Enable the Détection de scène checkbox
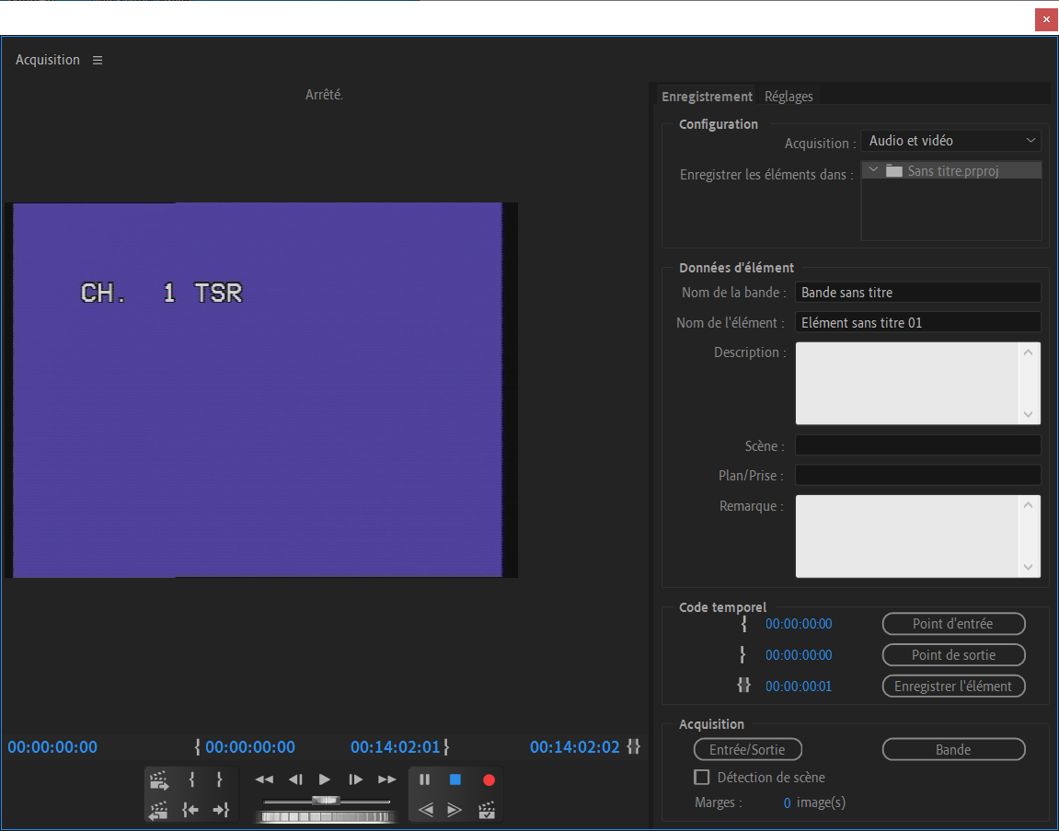Viewport: 1059px width, 831px height. click(x=702, y=778)
